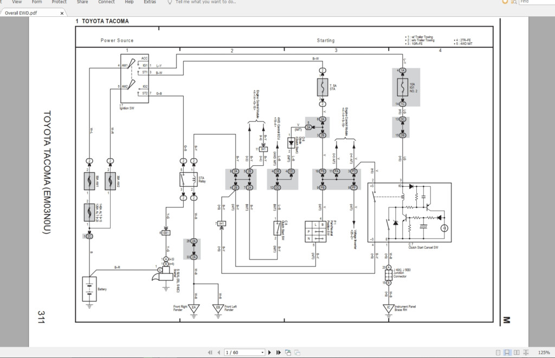
Task: Go to the first page arrow
Action: point(210,353)
